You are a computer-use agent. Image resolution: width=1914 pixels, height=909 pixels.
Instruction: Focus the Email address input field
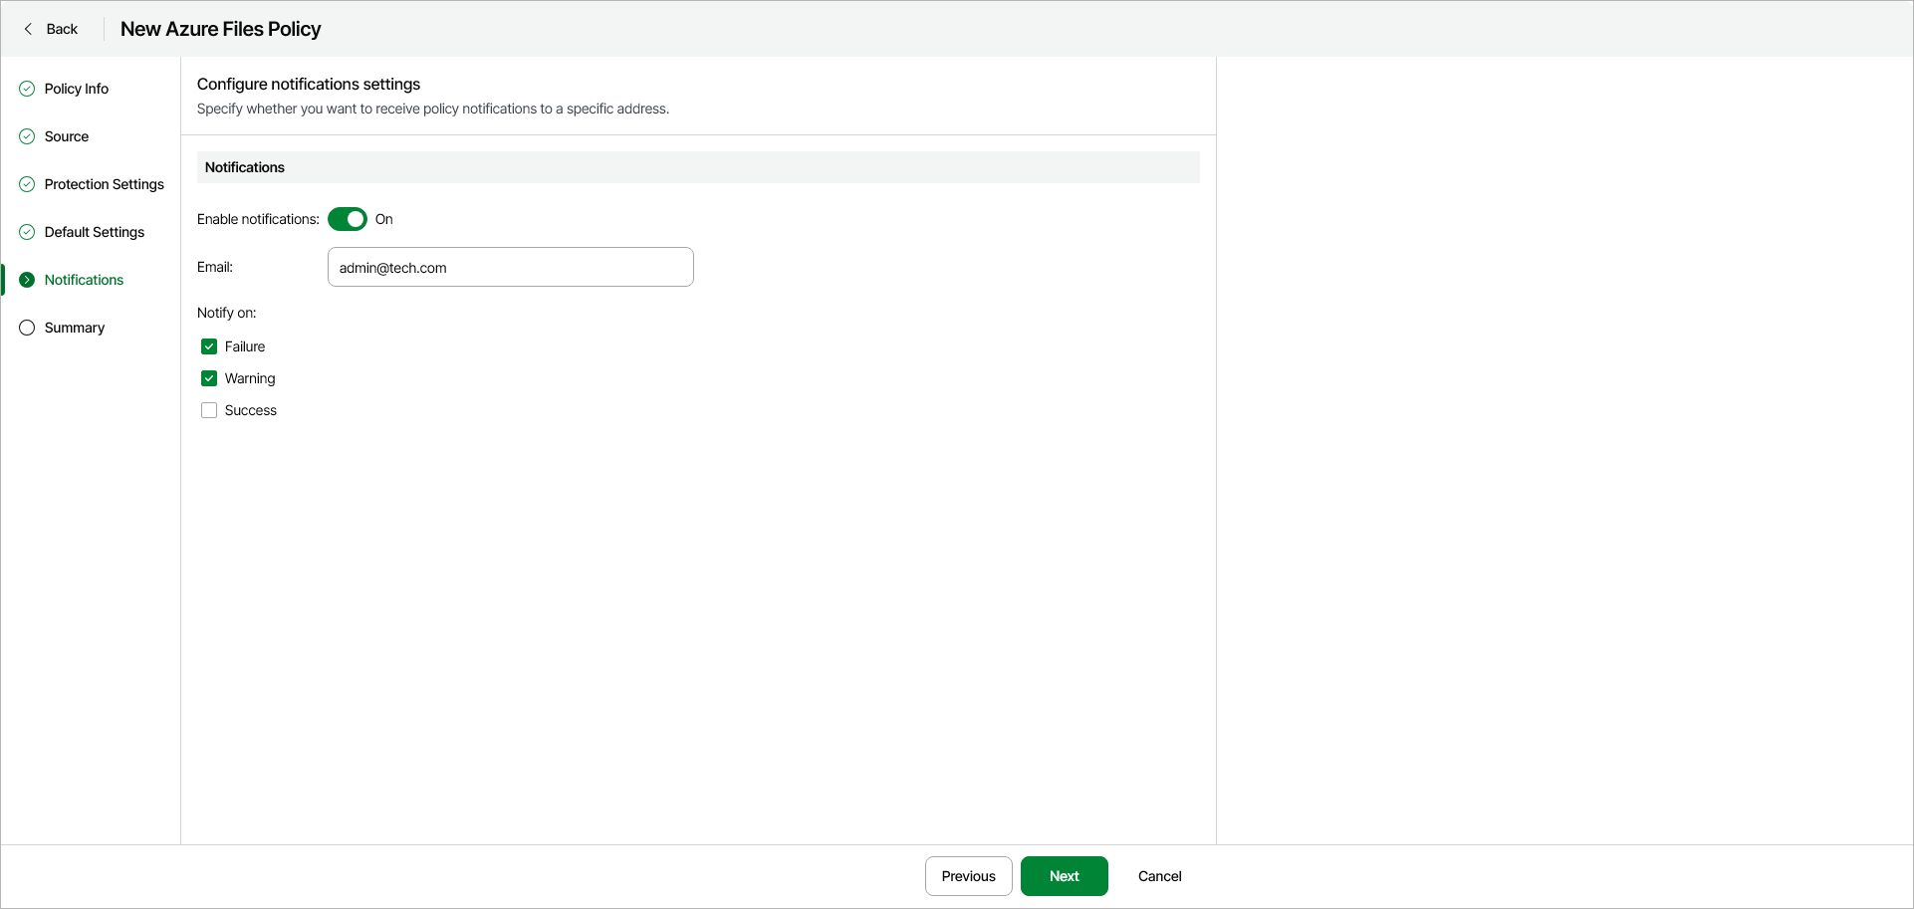point(510,267)
